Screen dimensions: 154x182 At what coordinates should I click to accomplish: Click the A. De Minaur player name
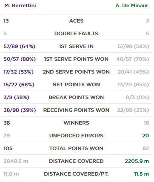[x=132, y=6]
